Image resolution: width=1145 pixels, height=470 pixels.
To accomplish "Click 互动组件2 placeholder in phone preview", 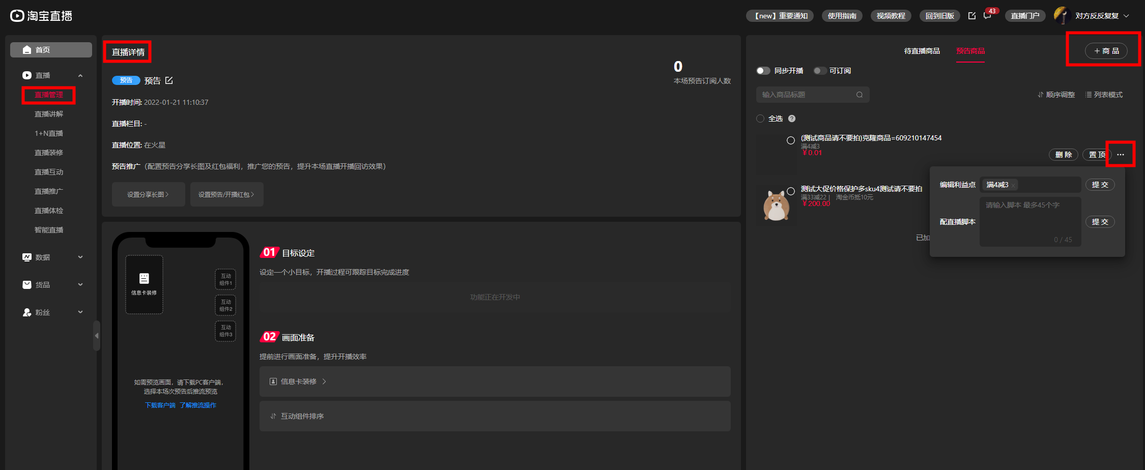I will point(225,305).
